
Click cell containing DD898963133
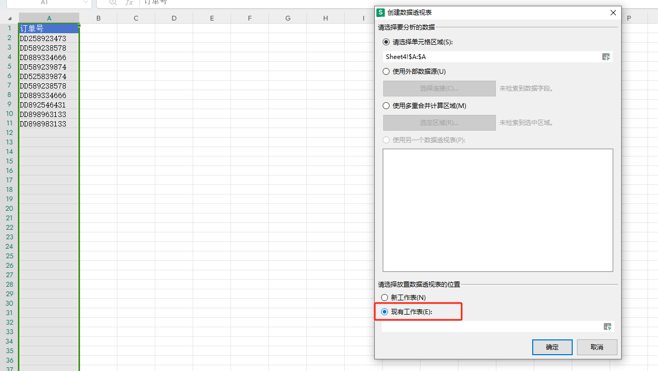click(49, 114)
